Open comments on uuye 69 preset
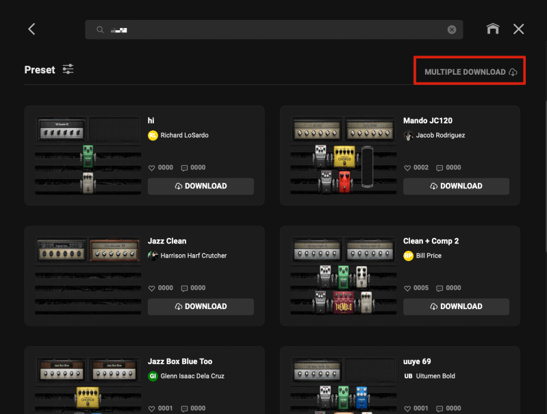This screenshot has height=414, width=547. pos(440,409)
